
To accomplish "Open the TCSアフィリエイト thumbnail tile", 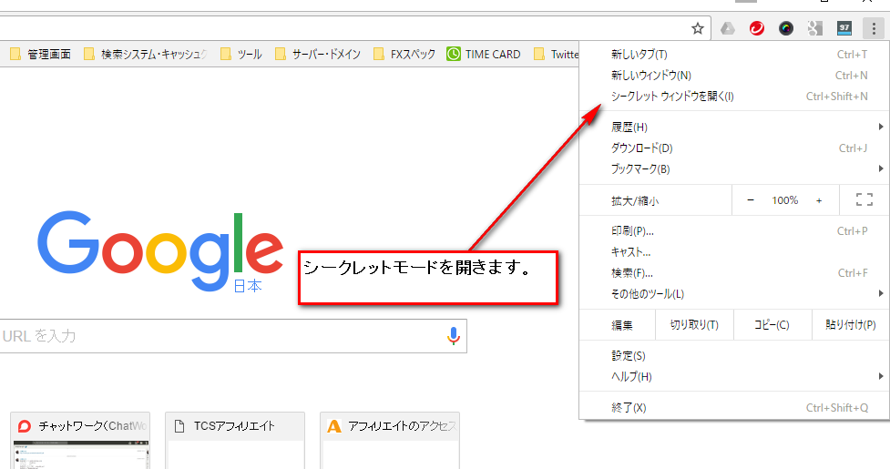I will [x=235, y=440].
